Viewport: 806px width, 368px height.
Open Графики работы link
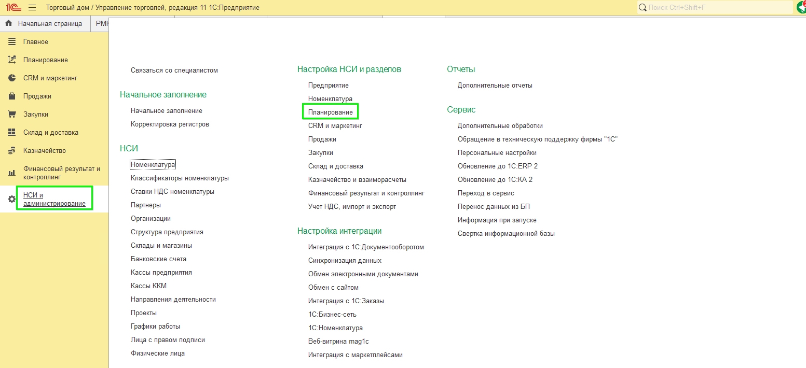point(156,326)
